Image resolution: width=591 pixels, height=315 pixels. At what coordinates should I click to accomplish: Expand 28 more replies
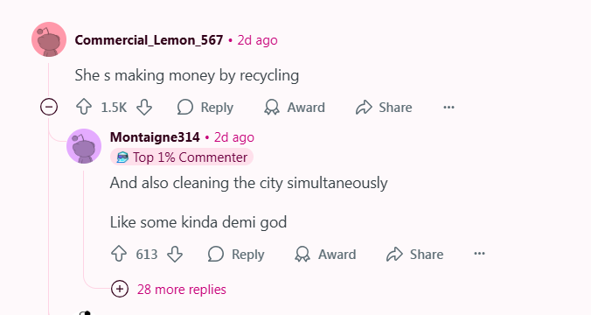169,290
